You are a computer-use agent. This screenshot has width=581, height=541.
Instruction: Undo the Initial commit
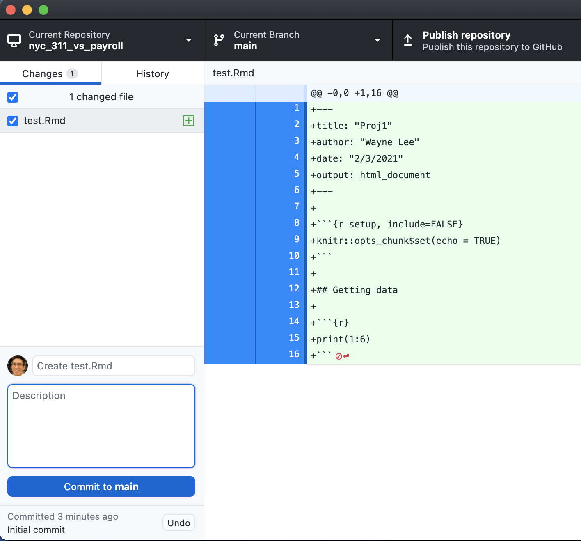[x=179, y=523]
